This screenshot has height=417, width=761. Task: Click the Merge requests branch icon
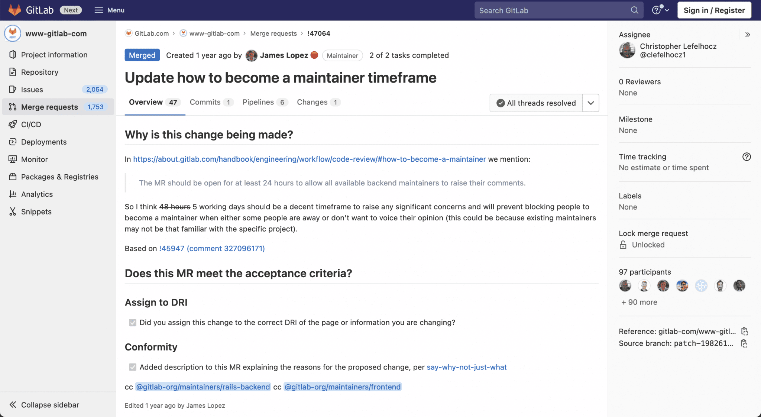tap(13, 107)
